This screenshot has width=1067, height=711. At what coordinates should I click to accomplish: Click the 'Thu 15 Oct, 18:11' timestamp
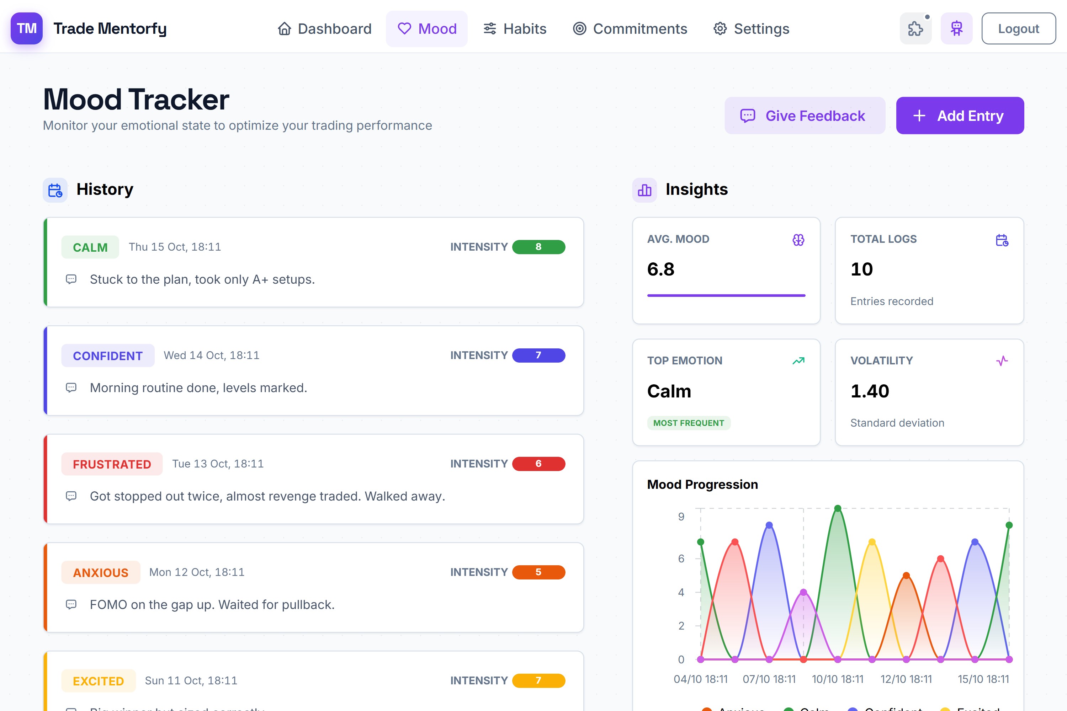175,247
